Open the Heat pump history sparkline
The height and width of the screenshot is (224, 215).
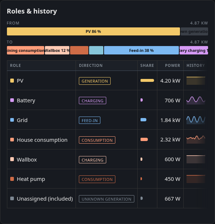(x=196, y=179)
